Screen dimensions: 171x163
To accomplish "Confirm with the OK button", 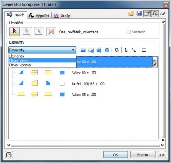I will (115, 155).
